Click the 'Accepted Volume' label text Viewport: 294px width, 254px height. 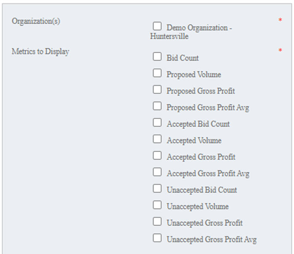pos(194,141)
